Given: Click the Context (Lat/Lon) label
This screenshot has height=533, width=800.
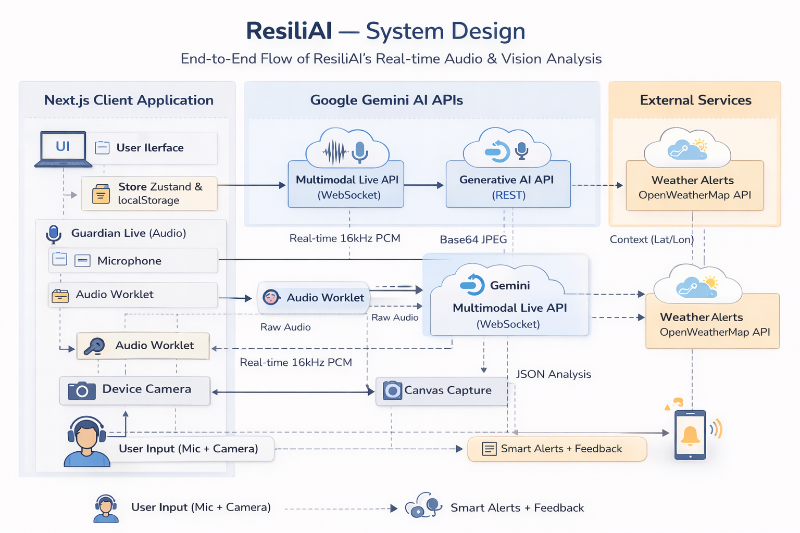Looking at the screenshot, I should coord(652,239).
